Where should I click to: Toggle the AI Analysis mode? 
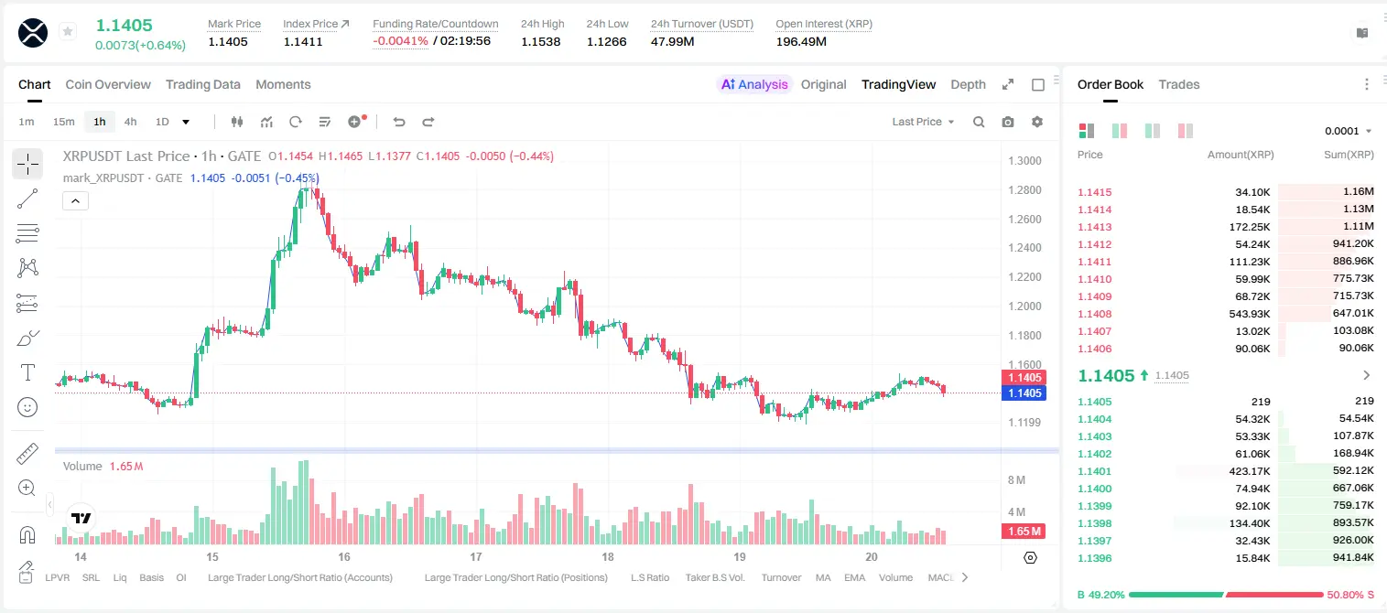[754, 84]
